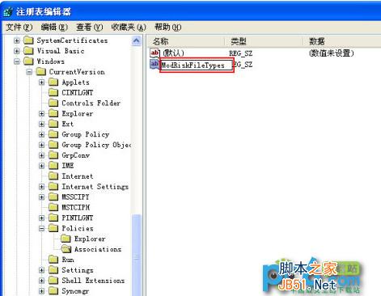Collapse the Policies key
The image size is (381, 296).
[41, 229]
